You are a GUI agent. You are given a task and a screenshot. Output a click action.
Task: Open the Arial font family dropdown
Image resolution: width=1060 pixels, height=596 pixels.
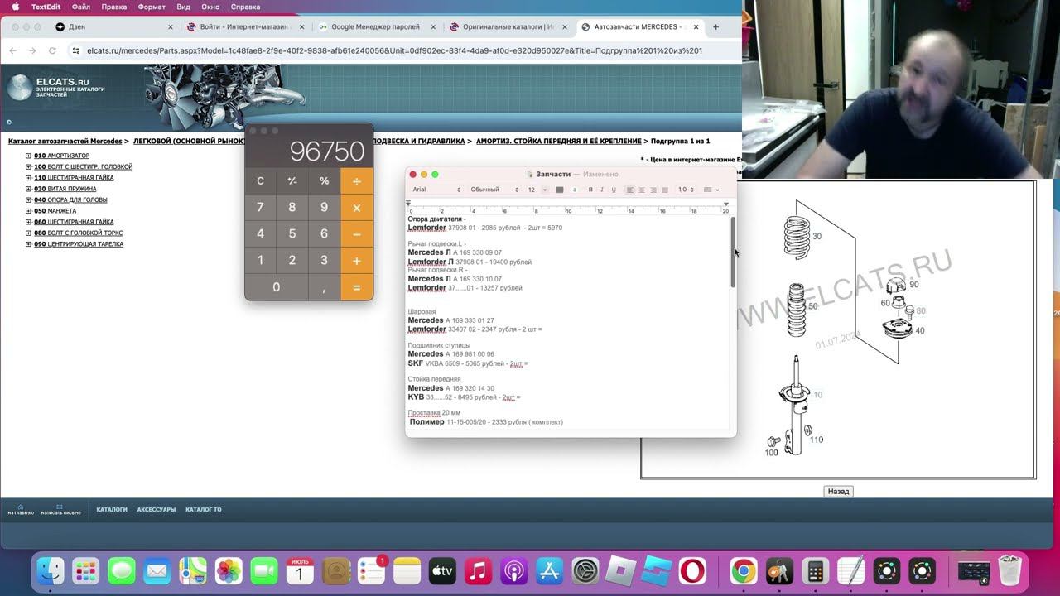click(x=436, y=190)
